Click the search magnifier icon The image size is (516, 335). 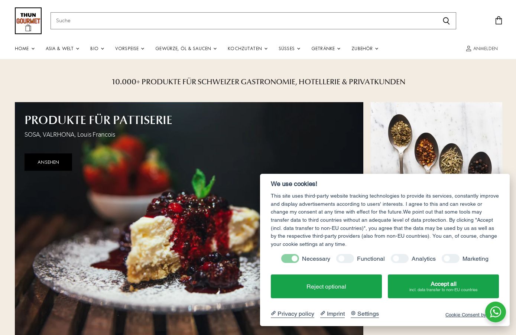click(x=446, y=21)
